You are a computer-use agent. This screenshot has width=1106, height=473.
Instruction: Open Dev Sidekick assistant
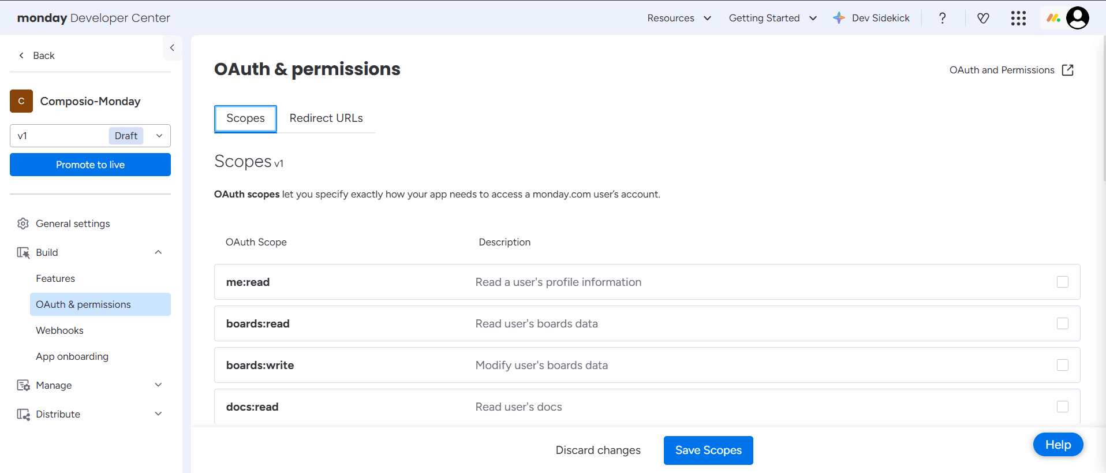pos(872,18)
